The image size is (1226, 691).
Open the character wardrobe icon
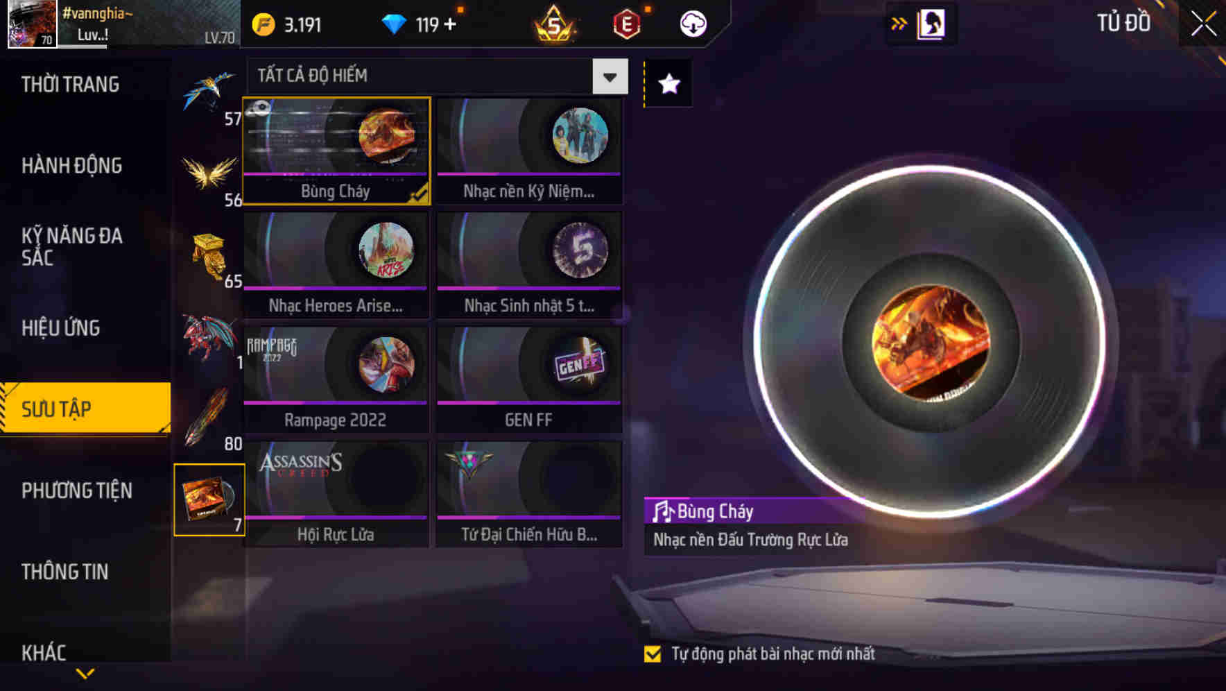point(931,24)
